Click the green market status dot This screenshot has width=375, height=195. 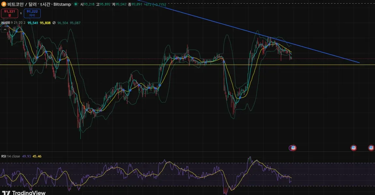point(76,4)
